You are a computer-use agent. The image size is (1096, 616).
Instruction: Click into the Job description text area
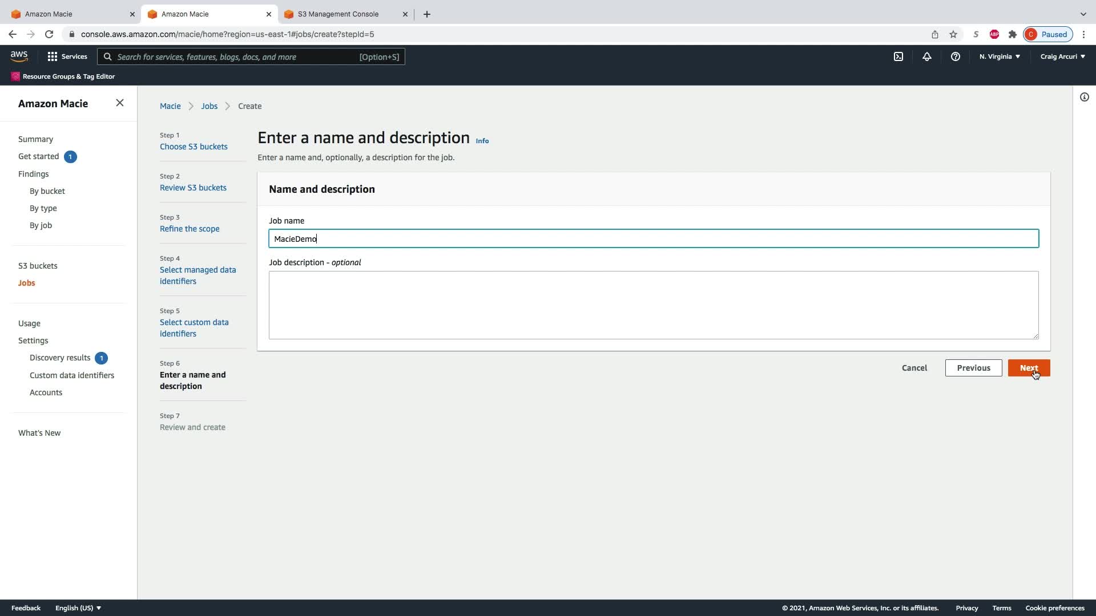653,305
